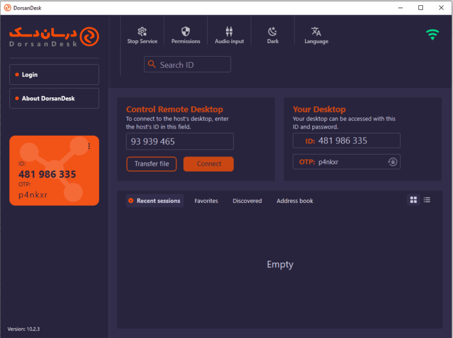The width and height of the screenshot is (453, 338).
Task: Switch to the Favorites tab
Action: pos(206,201)
